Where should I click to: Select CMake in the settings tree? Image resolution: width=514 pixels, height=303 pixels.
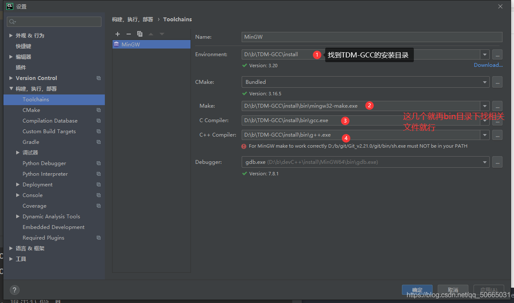(31, 110)
